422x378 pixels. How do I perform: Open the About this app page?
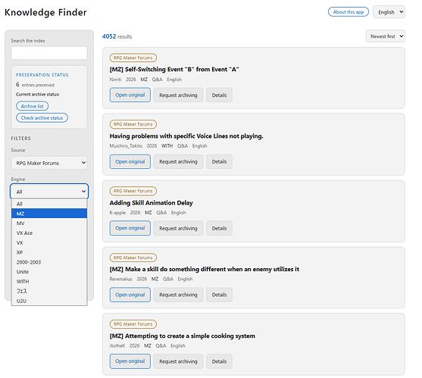(x=349, y=12)
